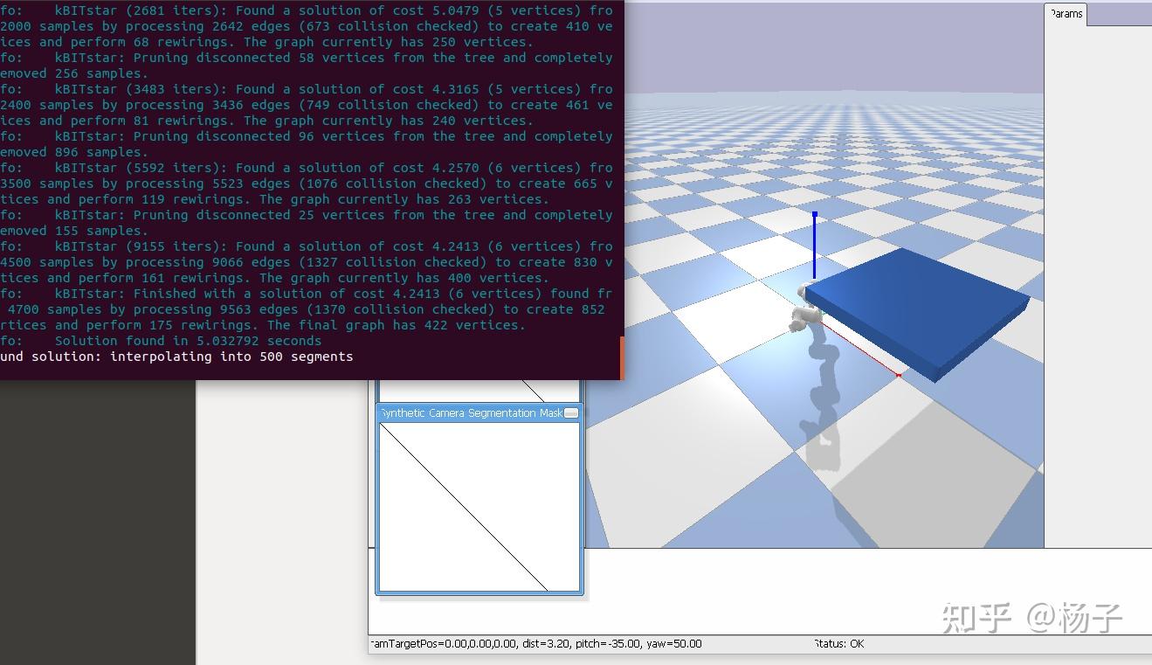This screenshot has height=665, width=1152.
Task: Select the camTargetPos readout field
Action: coord(533,644)
